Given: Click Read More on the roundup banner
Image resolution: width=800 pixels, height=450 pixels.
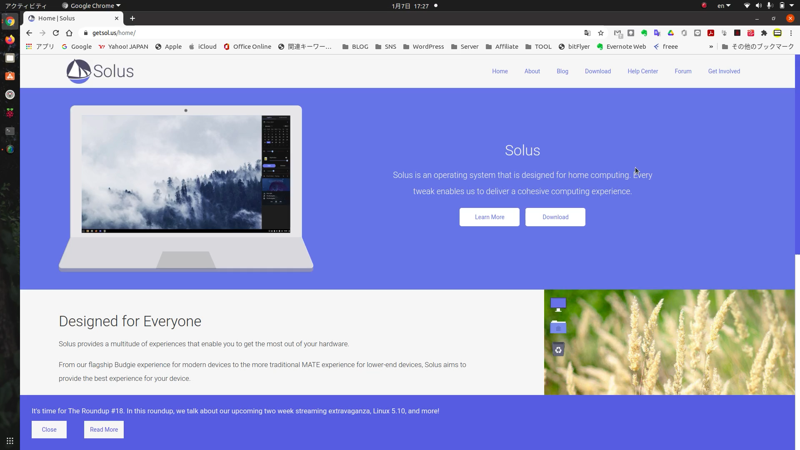Looking at the screenshot, I should pos(104,430).
